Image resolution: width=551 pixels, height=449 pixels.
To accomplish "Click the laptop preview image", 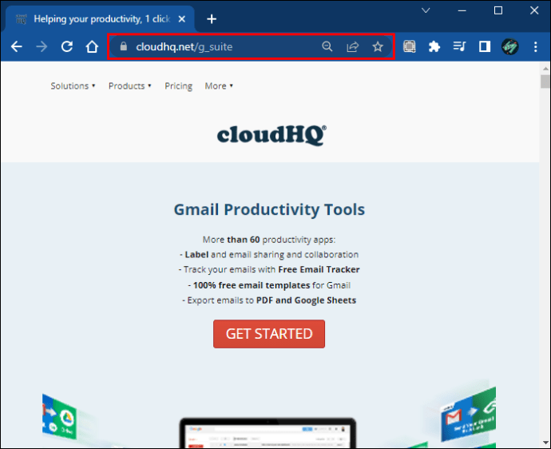I will 268,433.
